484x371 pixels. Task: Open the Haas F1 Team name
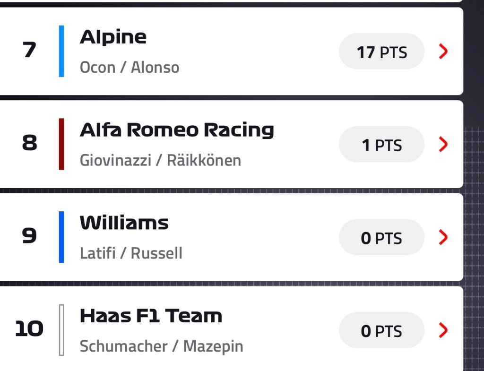(x=151, y=316)
